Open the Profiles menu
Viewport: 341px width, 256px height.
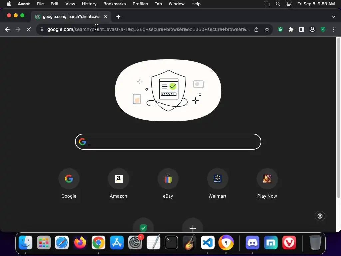coord(140,4)
